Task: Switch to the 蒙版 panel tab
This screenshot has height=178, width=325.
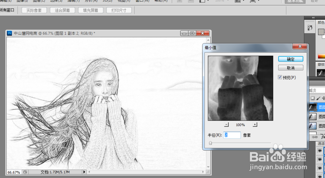Action: (321, 64)
